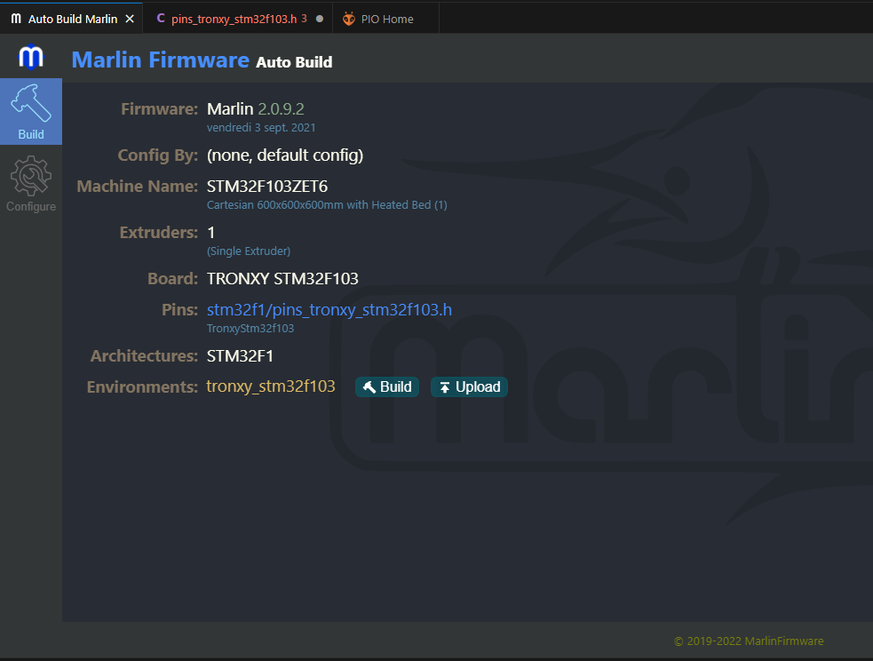Click the TronxyStm32f103 subtitle text
This screenshot has height=661, width=873.
pyautogui.click(x=250, y=329)
